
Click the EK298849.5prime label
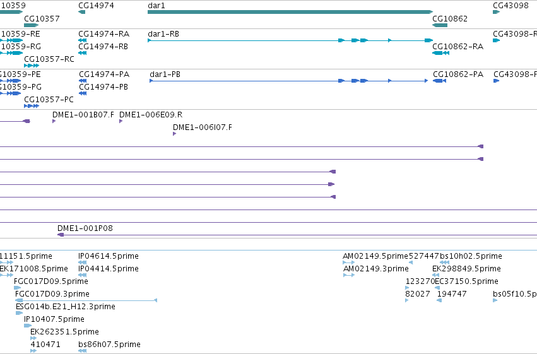(466, 269)
